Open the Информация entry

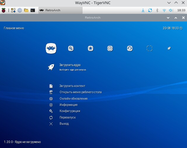[68, 105]
